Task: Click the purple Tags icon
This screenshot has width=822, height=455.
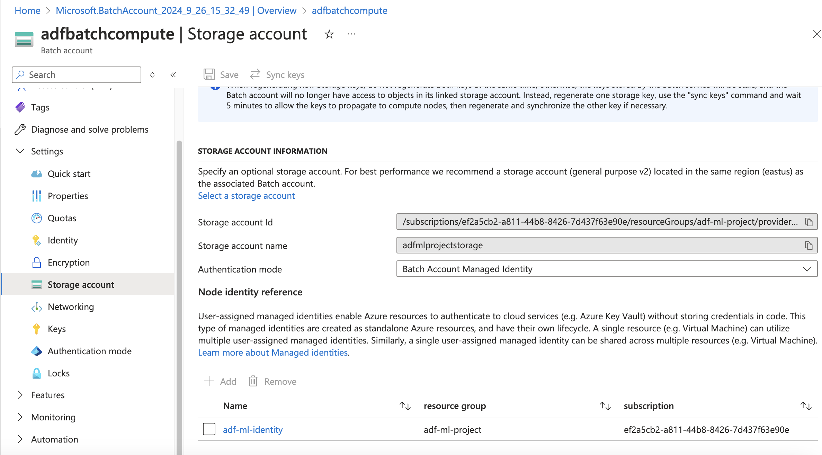Action: [x=20, y=107]
